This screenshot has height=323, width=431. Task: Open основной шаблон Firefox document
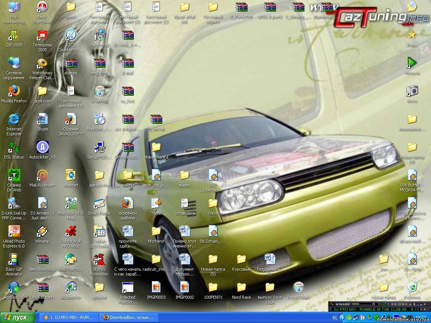pos(128,209)
